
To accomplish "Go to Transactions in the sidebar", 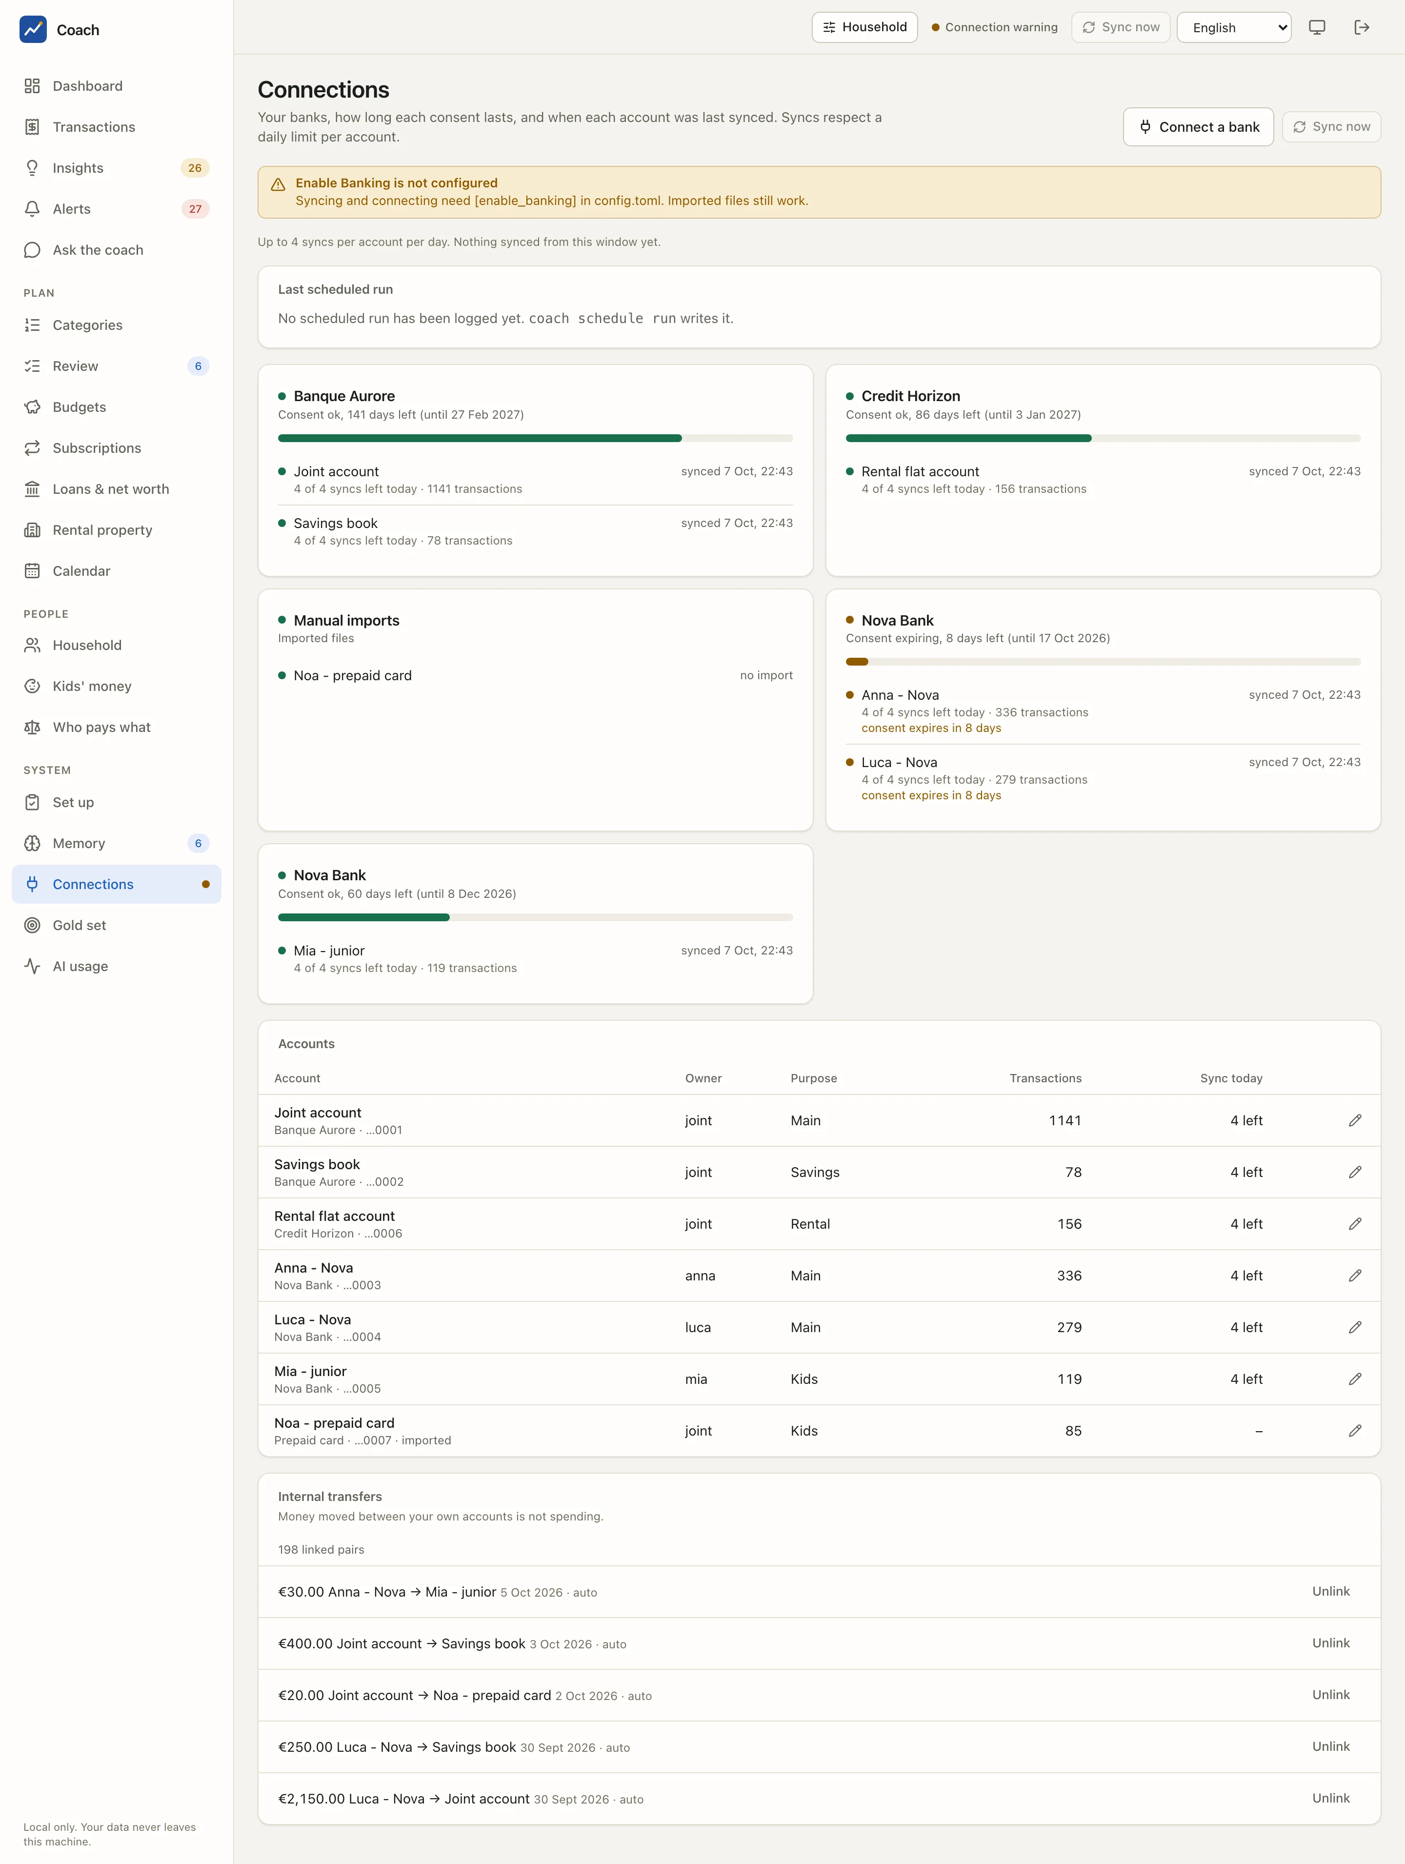I will click(x=116, y=127).
